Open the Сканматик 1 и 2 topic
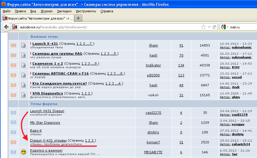 [48, 63]
